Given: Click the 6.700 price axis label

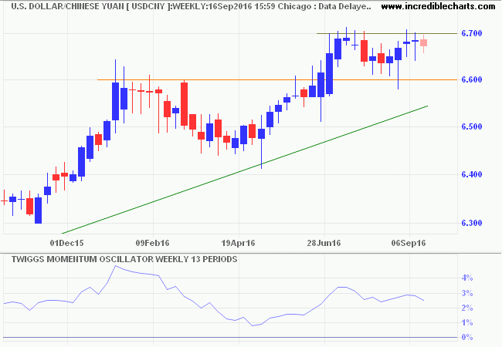Looking at the screenshot, I should click(472, 33).
